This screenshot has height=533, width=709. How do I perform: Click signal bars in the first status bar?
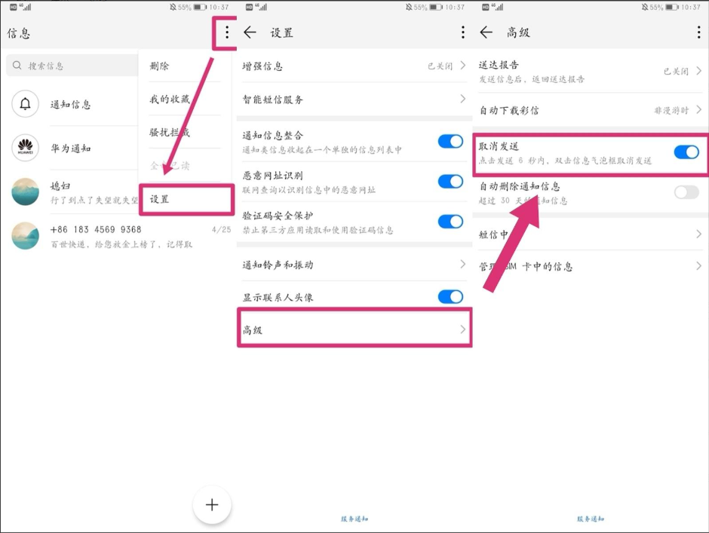click(26, 7)
